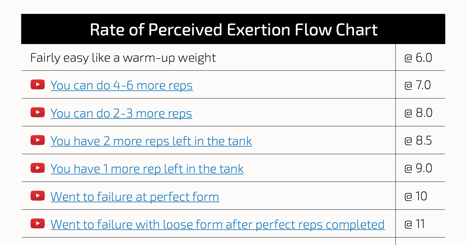Open 'Went to failure with loose form' link
The height and width of the screenshot is (245, 466).
click(218, 224)
